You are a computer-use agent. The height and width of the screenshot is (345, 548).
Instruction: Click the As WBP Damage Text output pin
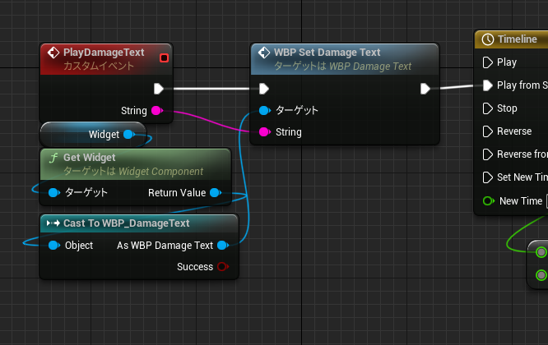(223, 246)
